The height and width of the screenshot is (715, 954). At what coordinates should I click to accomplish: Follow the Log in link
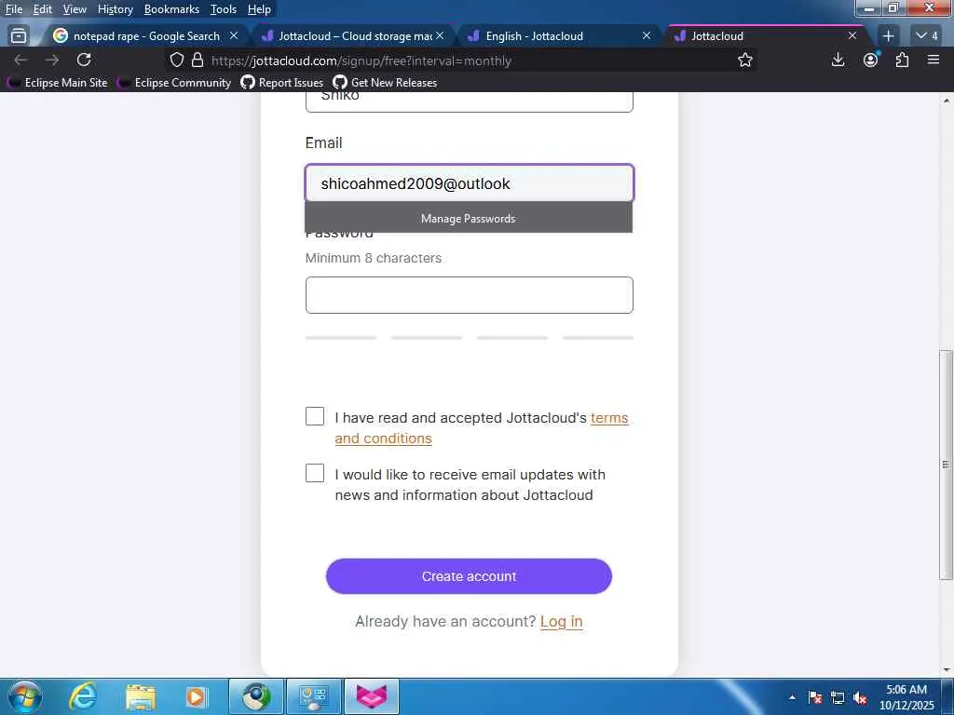(561, 621)
